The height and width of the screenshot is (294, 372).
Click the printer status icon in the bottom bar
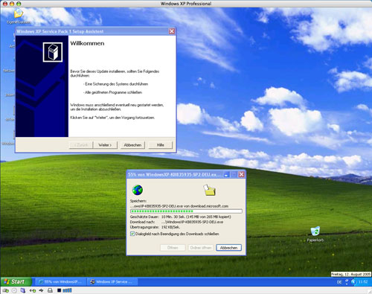50,290
